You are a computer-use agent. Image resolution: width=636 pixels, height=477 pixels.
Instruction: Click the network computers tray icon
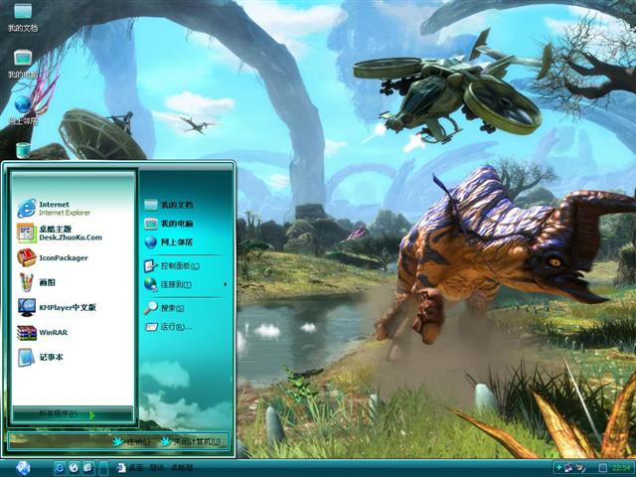568,468
